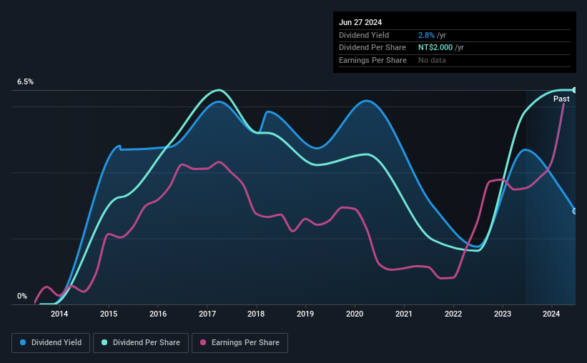Toggle the Dividend Yield legend button
Image resolution: width=587 pixels, height=363 pixels.
(51, 343)
